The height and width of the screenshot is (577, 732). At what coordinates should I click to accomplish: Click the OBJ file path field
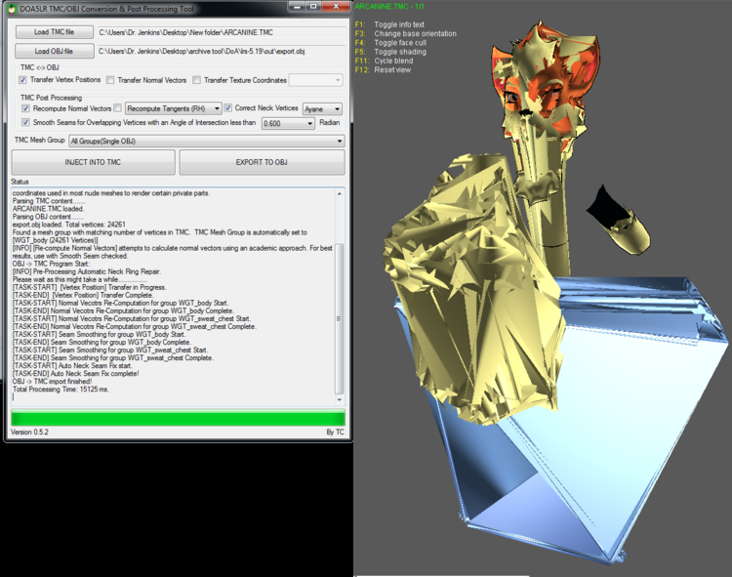tap(221, 52)
